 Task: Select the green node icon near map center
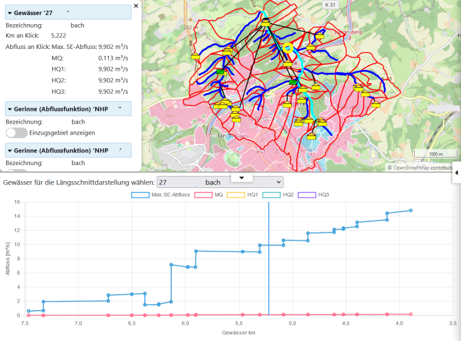pyautogui.click(x=293, y=82)
